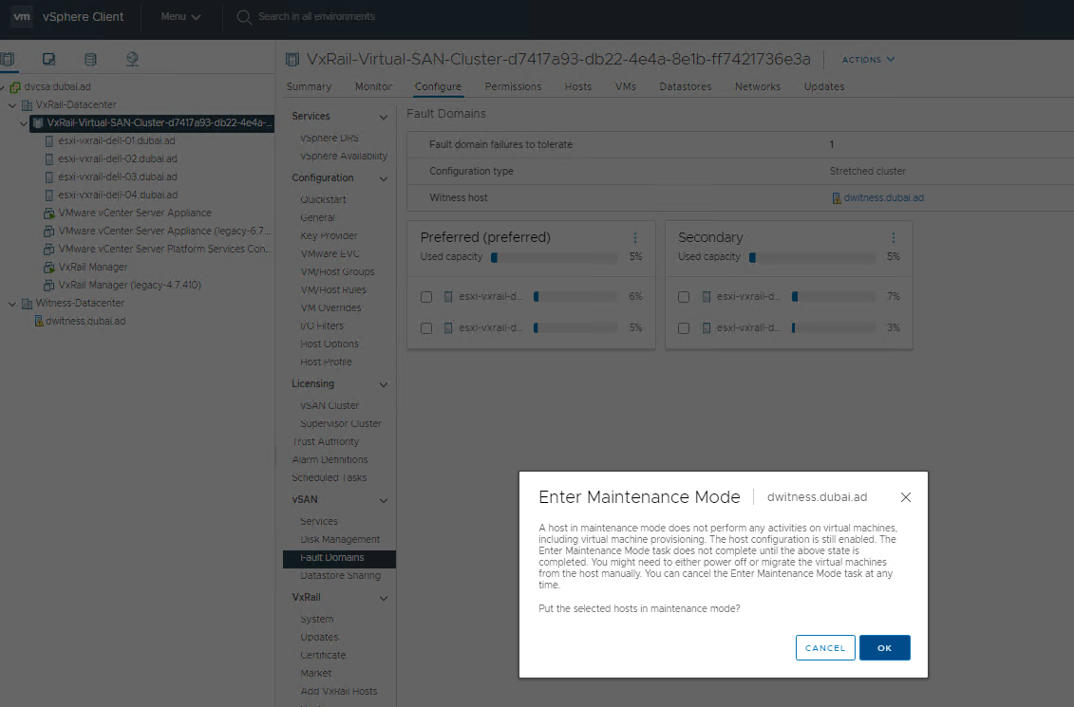Open the VMs and Templates inventory view icon
The height and width of the screenshot is (707, 1074).
(48, 60)
